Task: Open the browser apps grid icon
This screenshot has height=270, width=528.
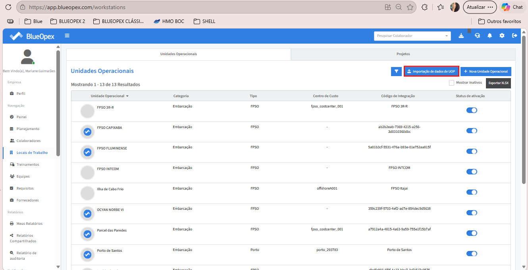Action: pos(388,7)
